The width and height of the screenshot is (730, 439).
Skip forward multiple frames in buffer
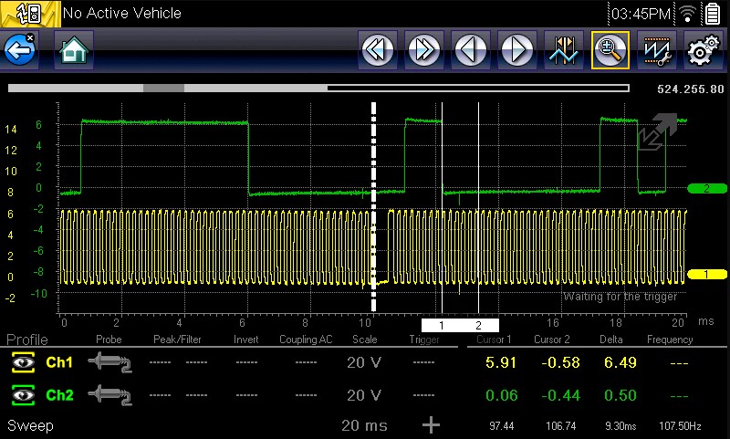423,50
